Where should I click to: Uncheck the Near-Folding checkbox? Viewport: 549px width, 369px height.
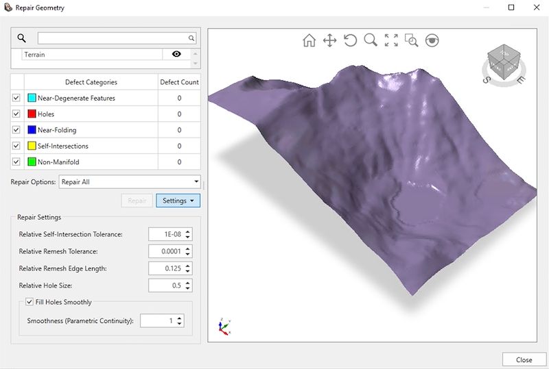click(x=16, y=129)
